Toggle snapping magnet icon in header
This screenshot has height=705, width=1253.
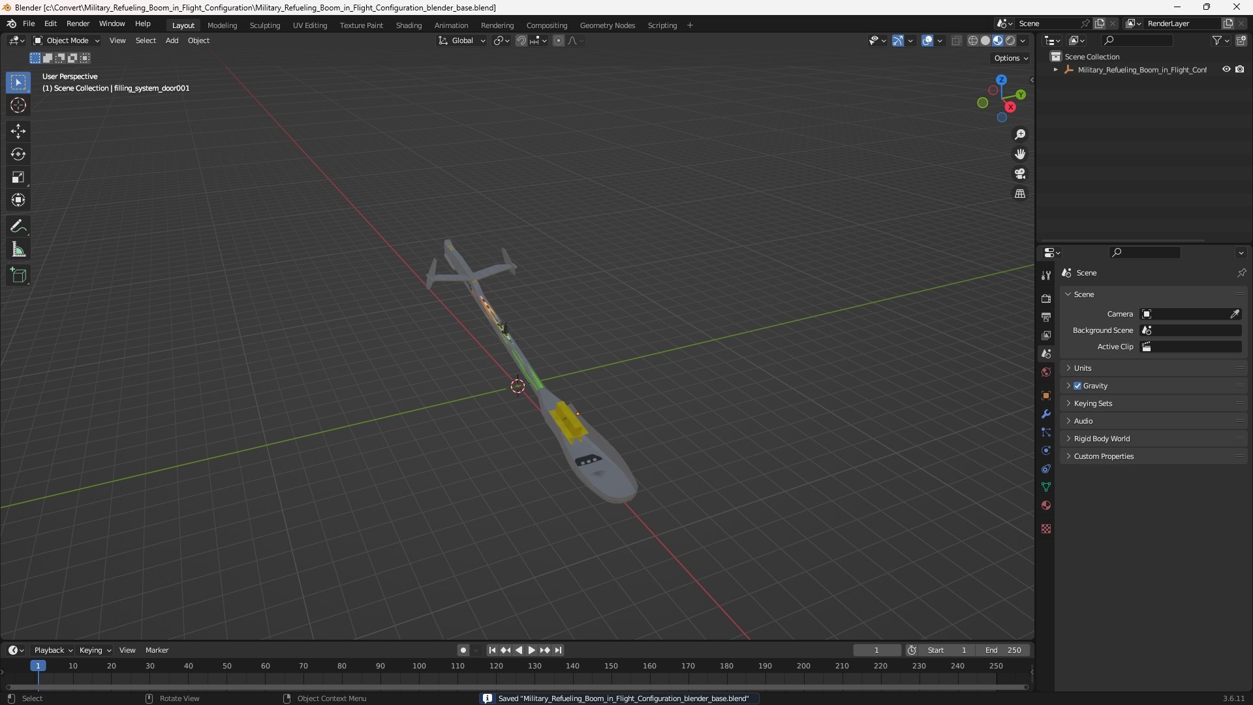click(521, 40)
